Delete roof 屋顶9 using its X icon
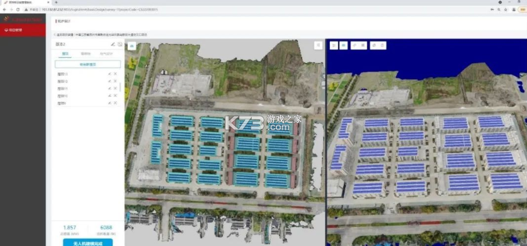The height and width of the screenshot is (246, 527). tap(115, 103)
